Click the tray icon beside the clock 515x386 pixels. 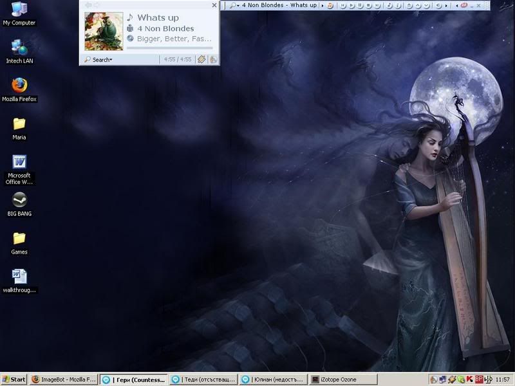(x=488, y=380)
